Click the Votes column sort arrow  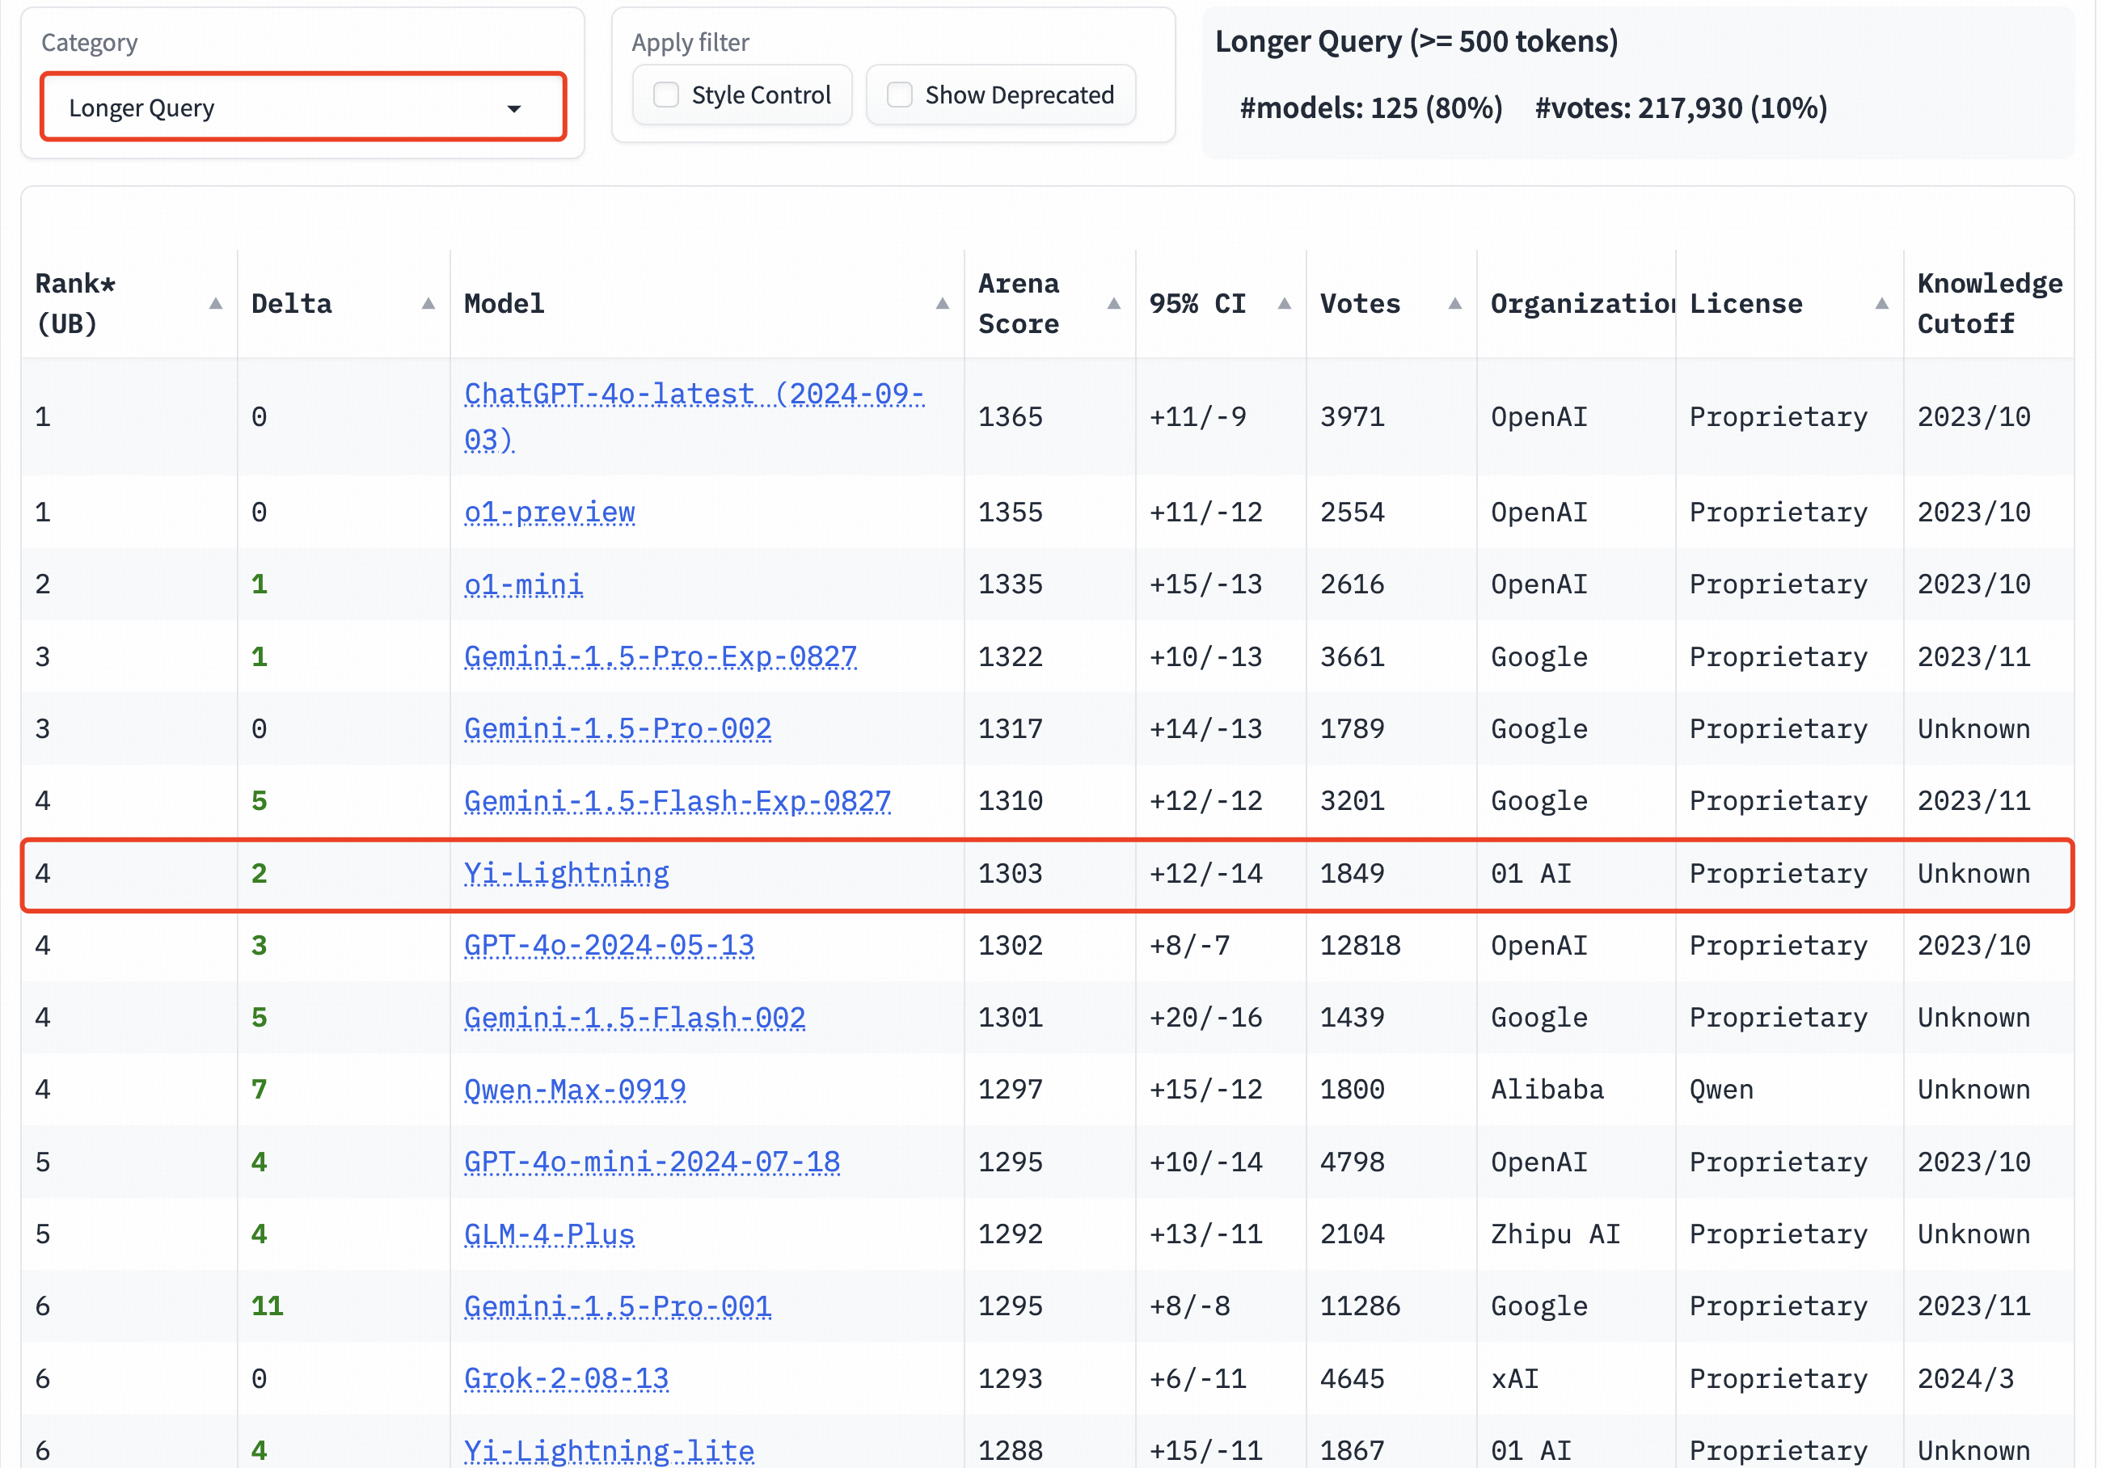point(1454,304)
